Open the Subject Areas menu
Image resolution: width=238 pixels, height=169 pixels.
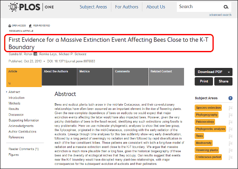[x=93, y=7]
